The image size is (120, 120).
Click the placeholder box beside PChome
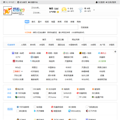click(47, 97)
